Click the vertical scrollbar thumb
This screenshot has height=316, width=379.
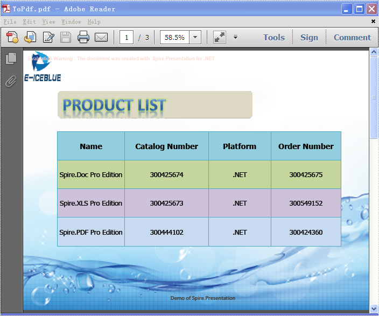click(374, 97)
